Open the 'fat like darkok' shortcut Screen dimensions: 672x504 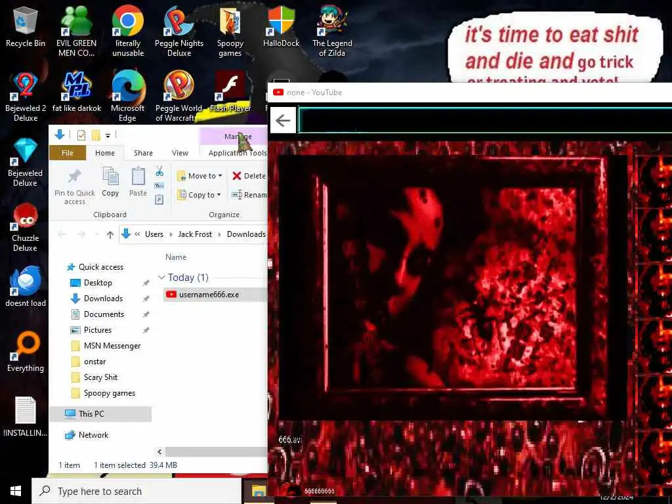77,92
